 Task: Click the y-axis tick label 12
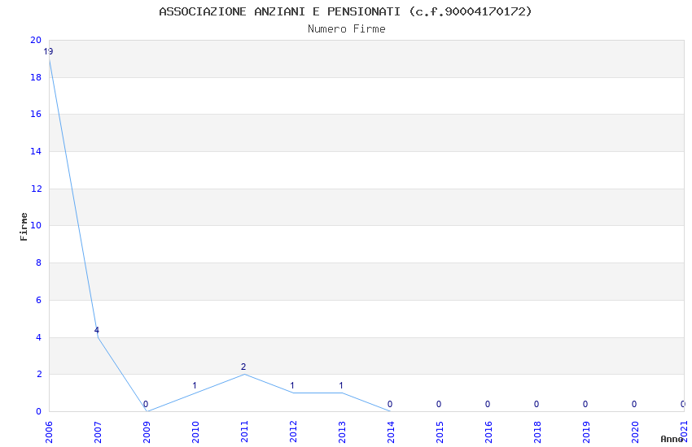coord(36,189)
